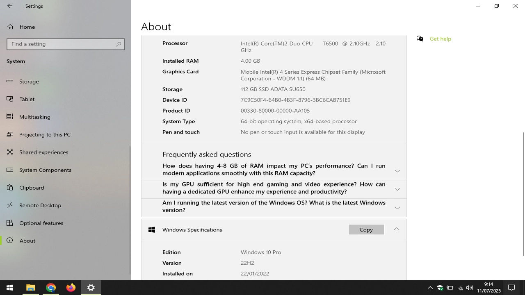Viewport: 525px width, 295px height.
Task: Click the Windows 10 Pro edition text
Action: pos(261,252)
